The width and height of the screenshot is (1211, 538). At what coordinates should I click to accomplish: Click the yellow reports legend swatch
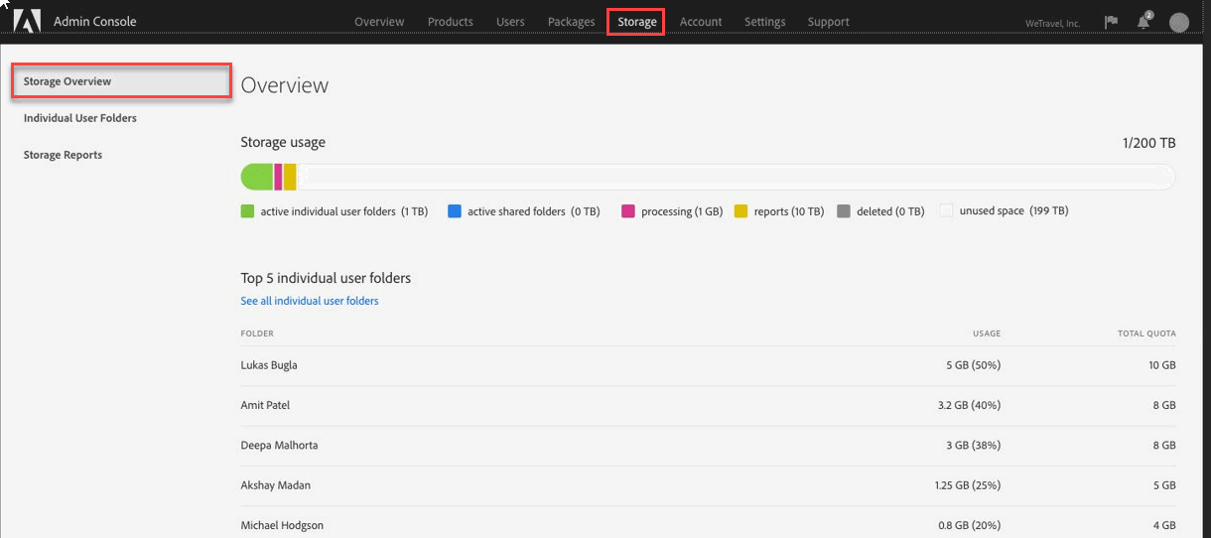(740, 211)
